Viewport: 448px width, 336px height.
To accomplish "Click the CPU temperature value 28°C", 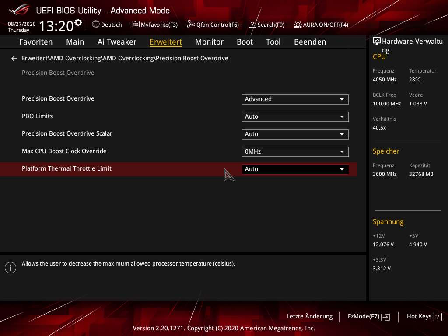I will (x=415, y=80).
